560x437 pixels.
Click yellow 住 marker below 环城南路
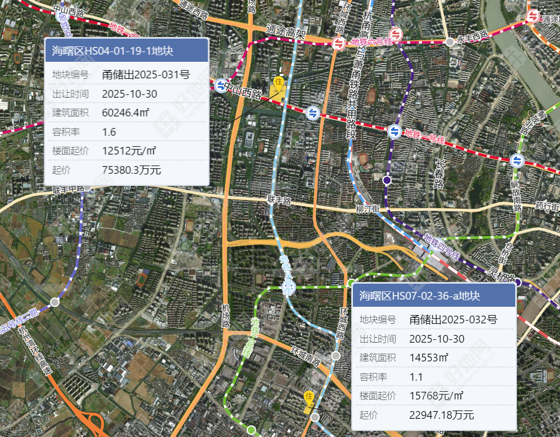309,397
